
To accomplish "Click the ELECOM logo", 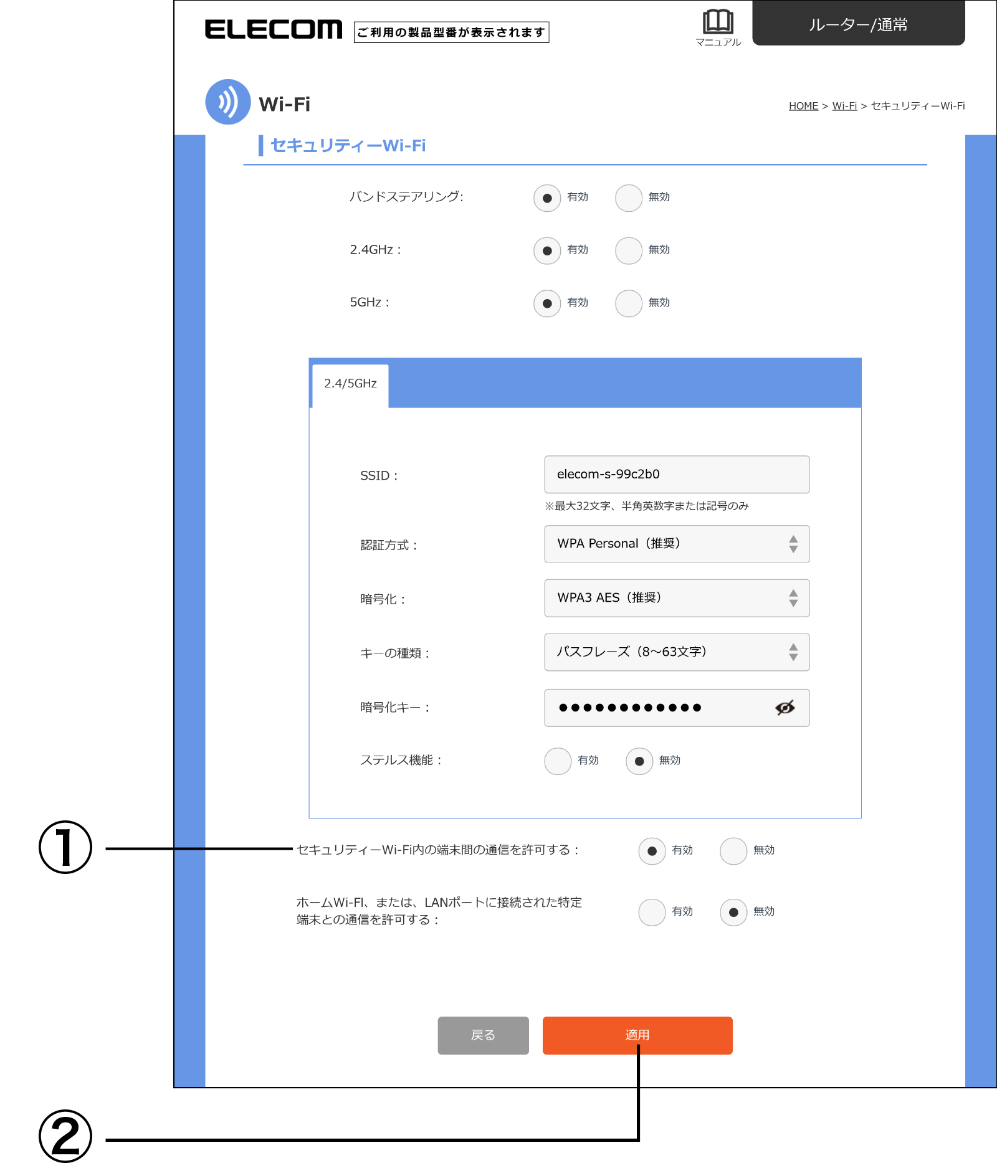I will tap(274, 29).
